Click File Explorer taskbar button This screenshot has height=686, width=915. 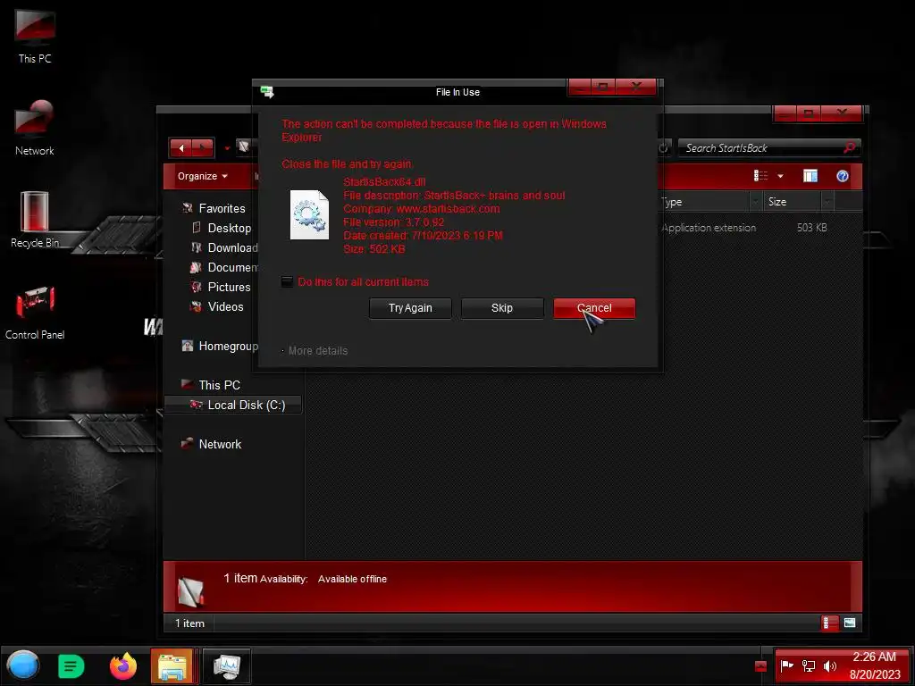(x=172, y=666)
